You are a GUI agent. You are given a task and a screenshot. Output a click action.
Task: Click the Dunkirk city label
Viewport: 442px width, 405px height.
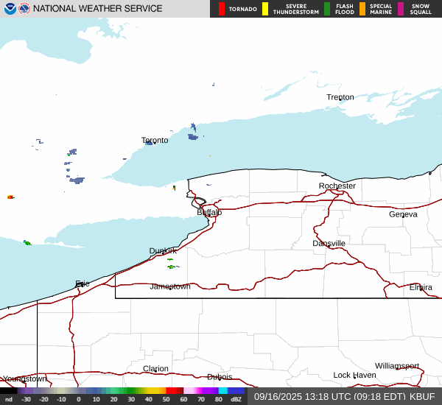(x=163, y=251)
